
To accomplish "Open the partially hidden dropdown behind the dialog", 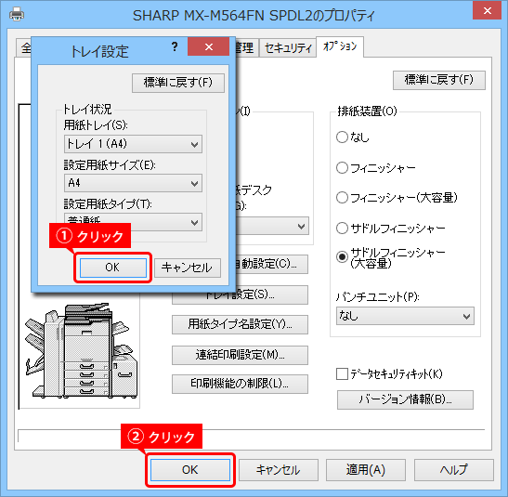I will (x=272, y=226).
